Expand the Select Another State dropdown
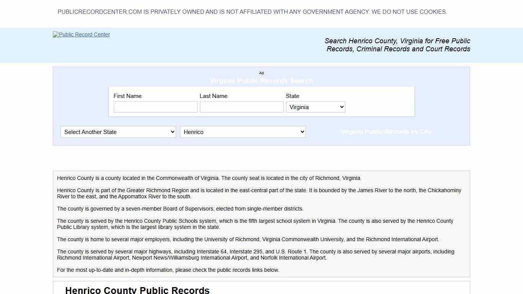Viewport: 523px width, 294px height. pos(118,132)
